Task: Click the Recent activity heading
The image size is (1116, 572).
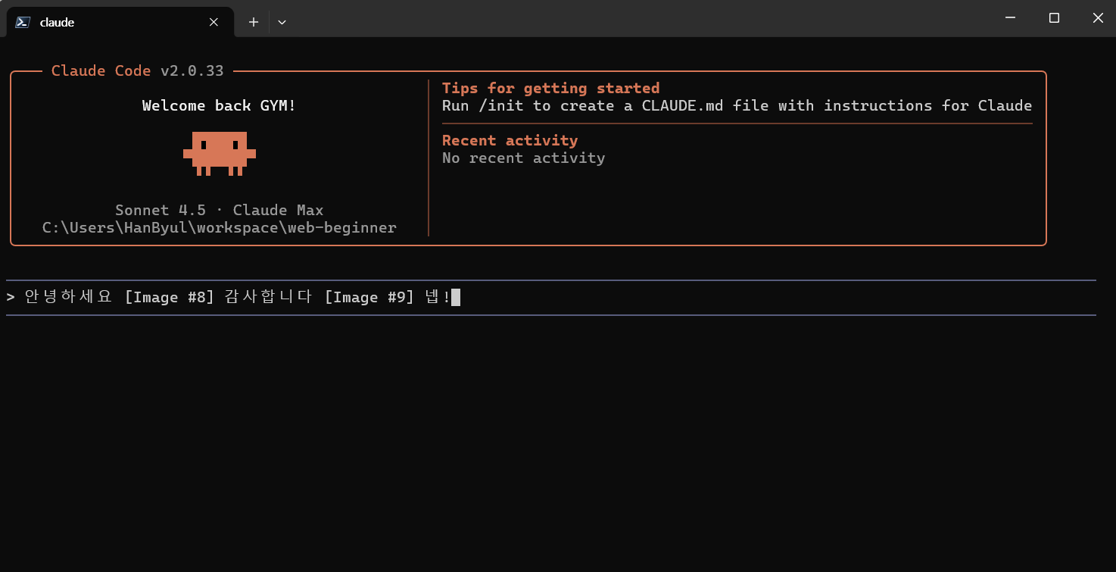Action: pyautogui.click(x=510, y=140)
